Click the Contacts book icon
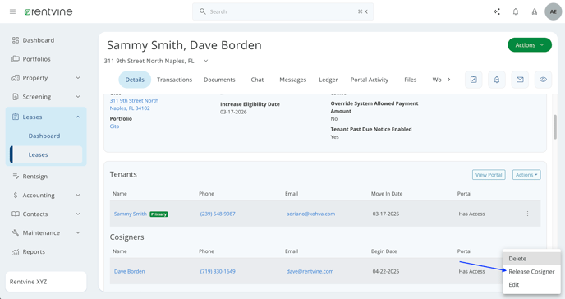Viewport: 565px width, 299px height. pos(15,214)
